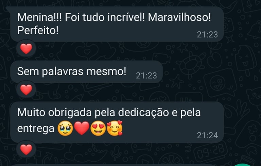
Task: Open the heart reaction below "Sem palavras mesmo!"
Action: [26, 90]
